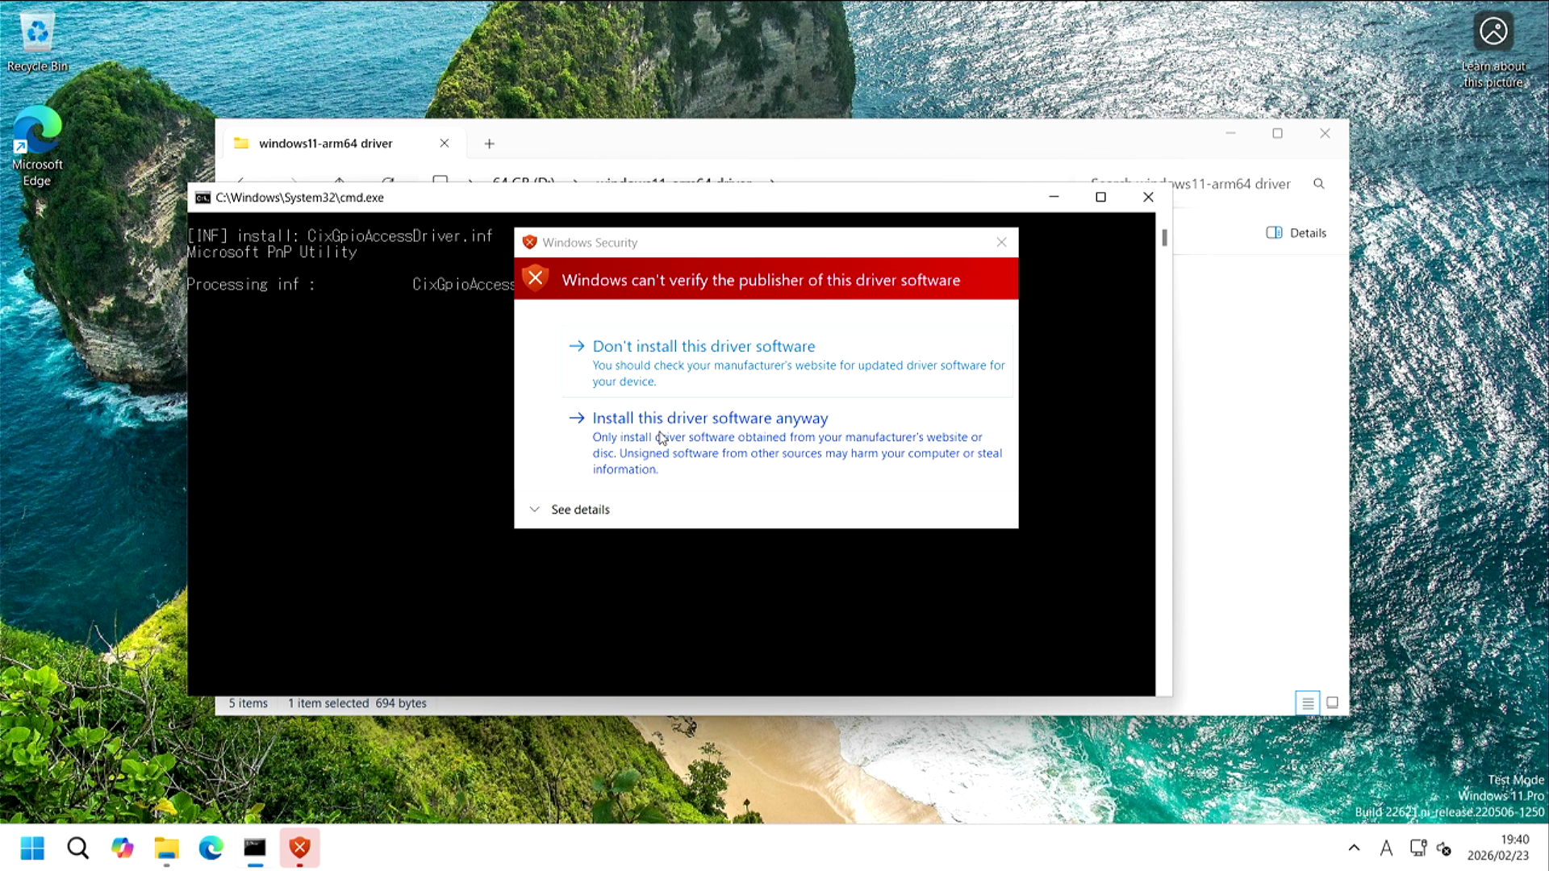Open Copilot from the taskbar
This screenshot has height=871, width=1549.
pyautogui.click(x=122, y=848)
